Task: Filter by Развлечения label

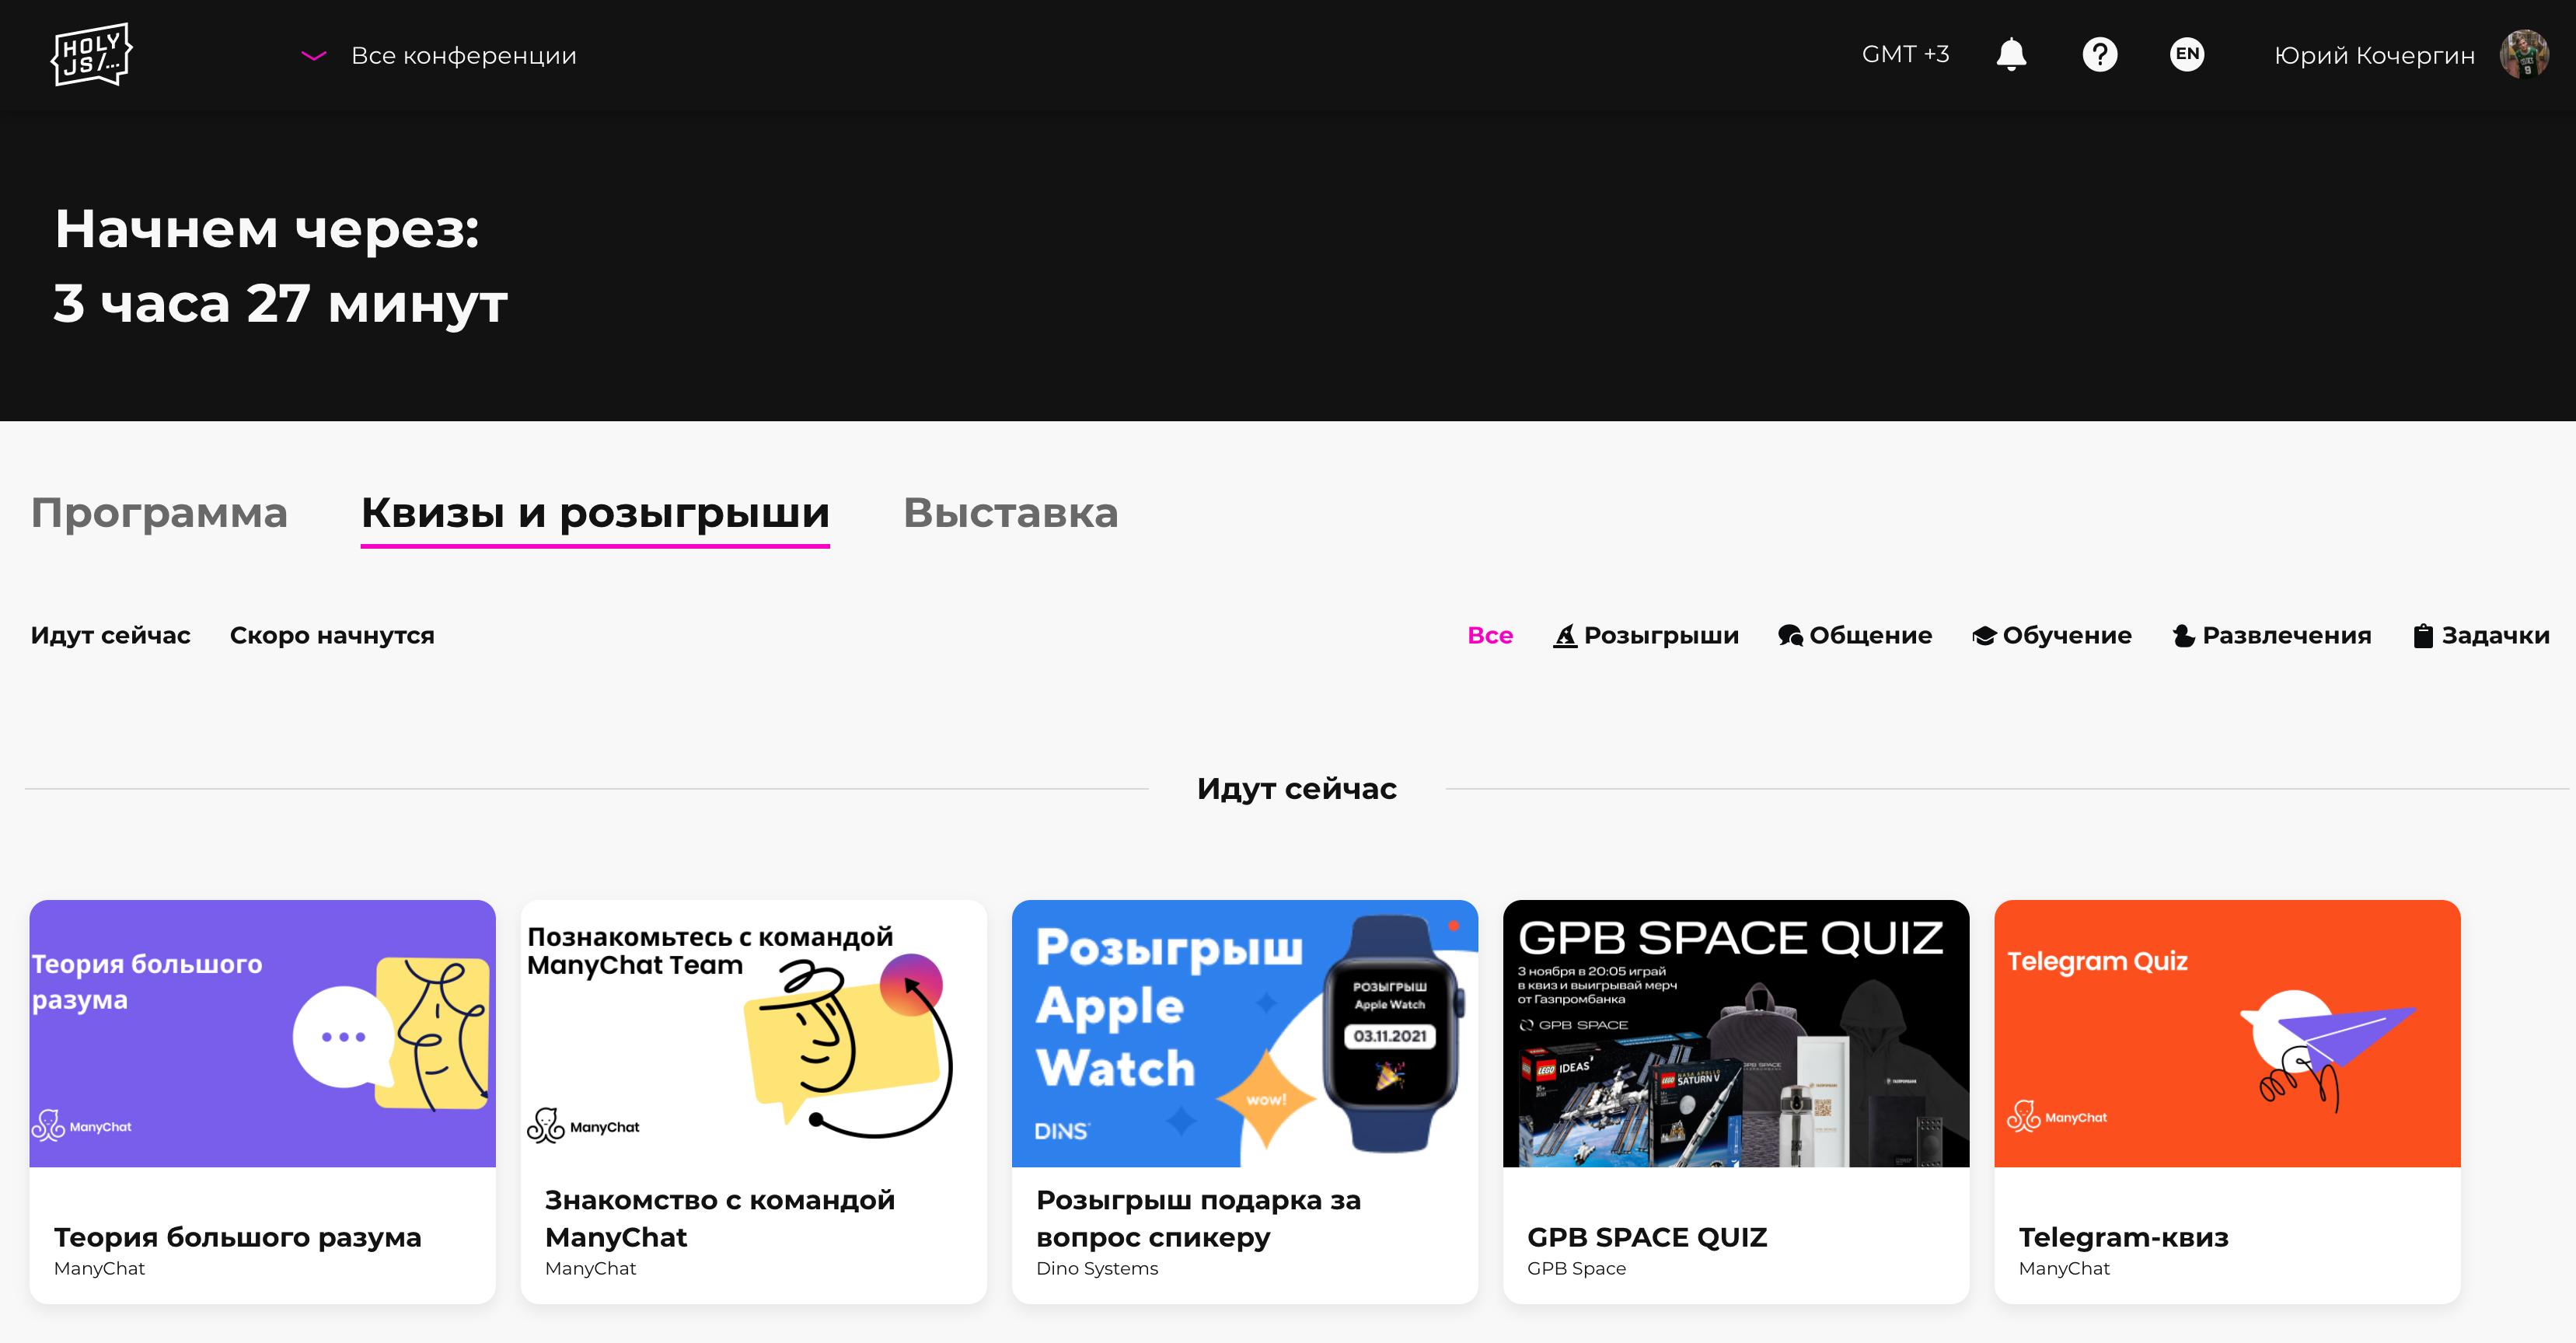Action: (x=2286, y=635)
